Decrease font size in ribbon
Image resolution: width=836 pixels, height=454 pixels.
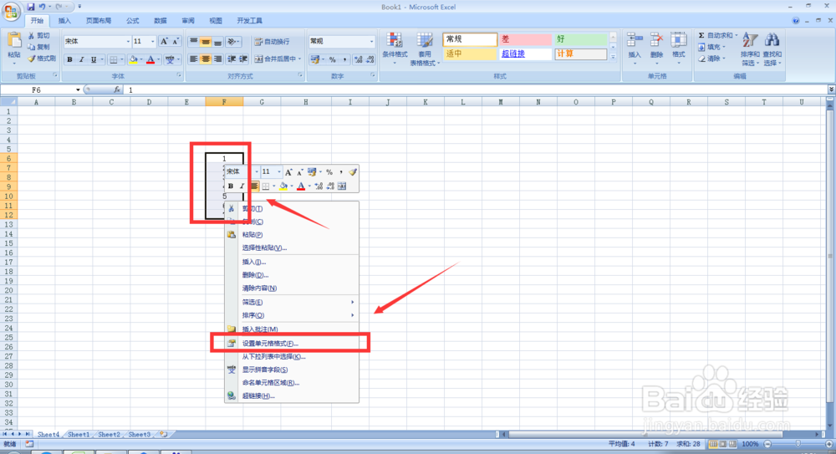tap(176, 41)
